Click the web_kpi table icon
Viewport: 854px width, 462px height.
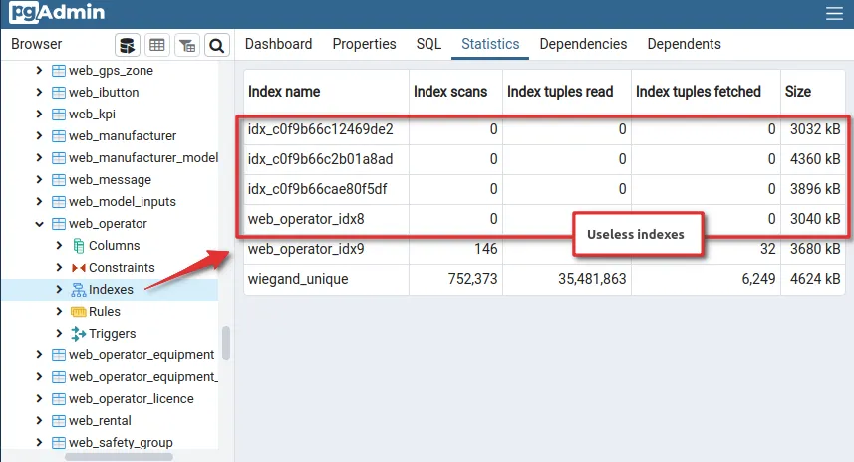pyautogui.click(x=58, y=115)
